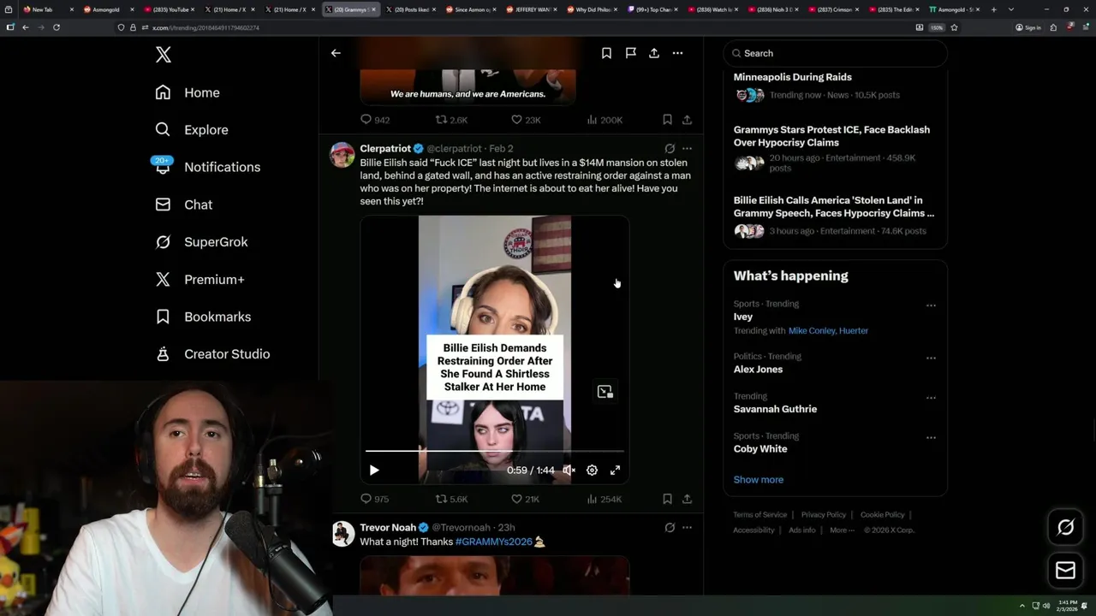
Task: Open more options on Clerpatriot's post
Action: click(687, 149)
